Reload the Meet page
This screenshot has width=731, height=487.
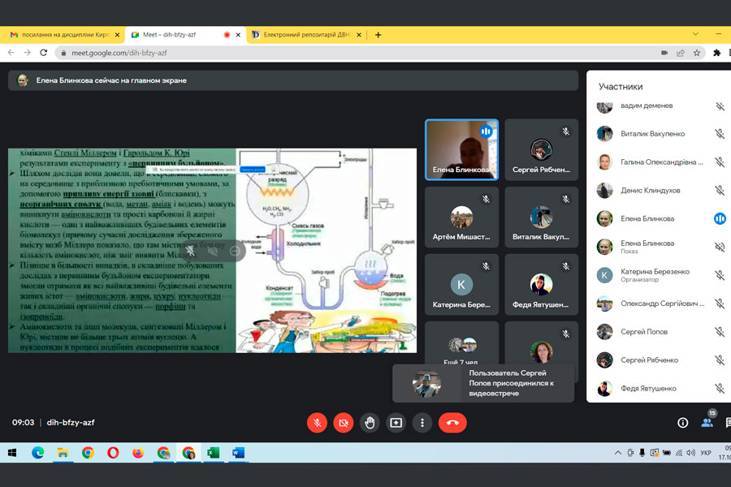[43, 53]
